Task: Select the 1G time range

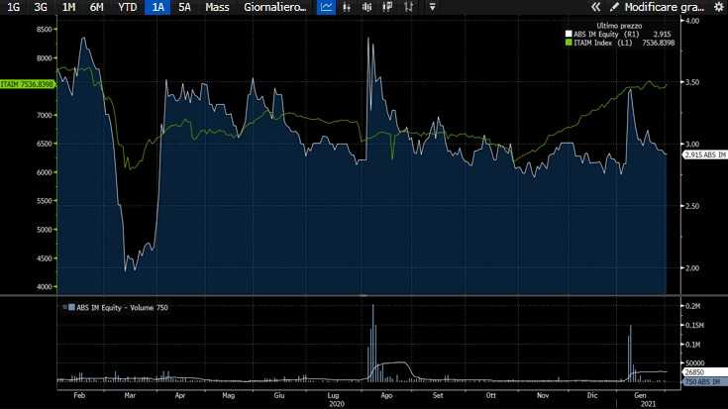Action: 13,7
